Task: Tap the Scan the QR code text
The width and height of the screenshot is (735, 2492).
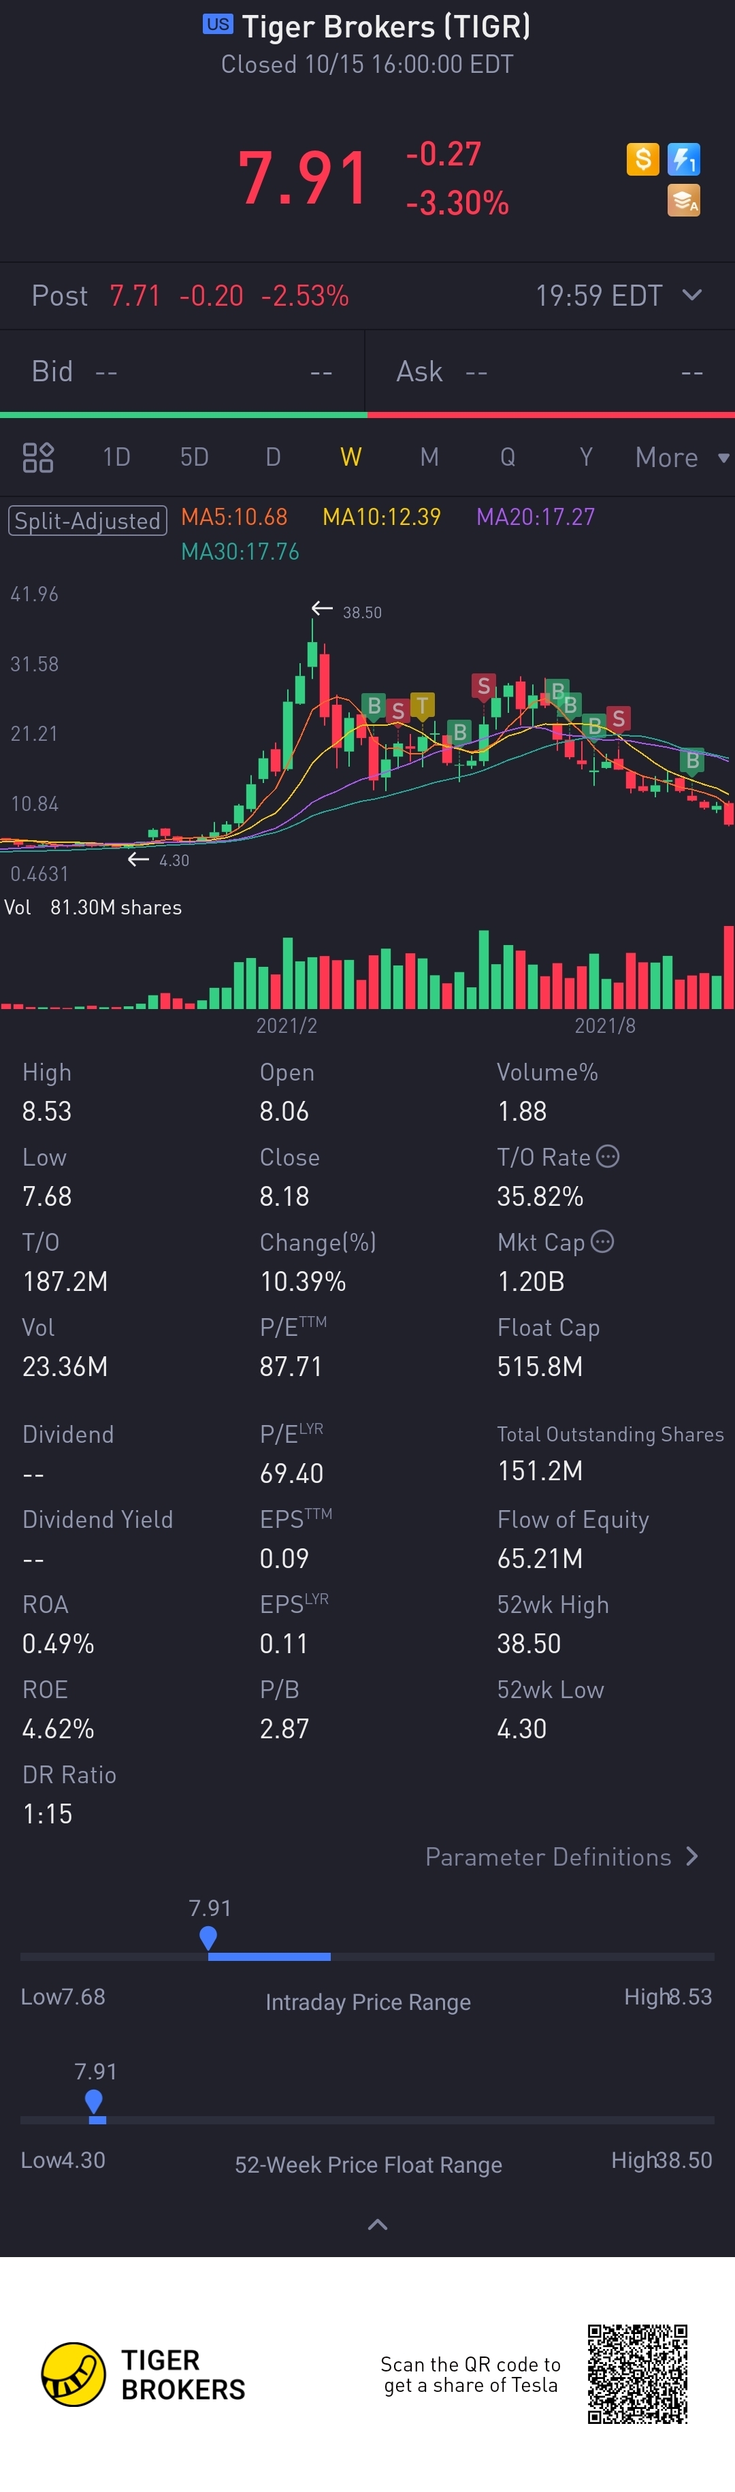Action: pos(471,2375)
